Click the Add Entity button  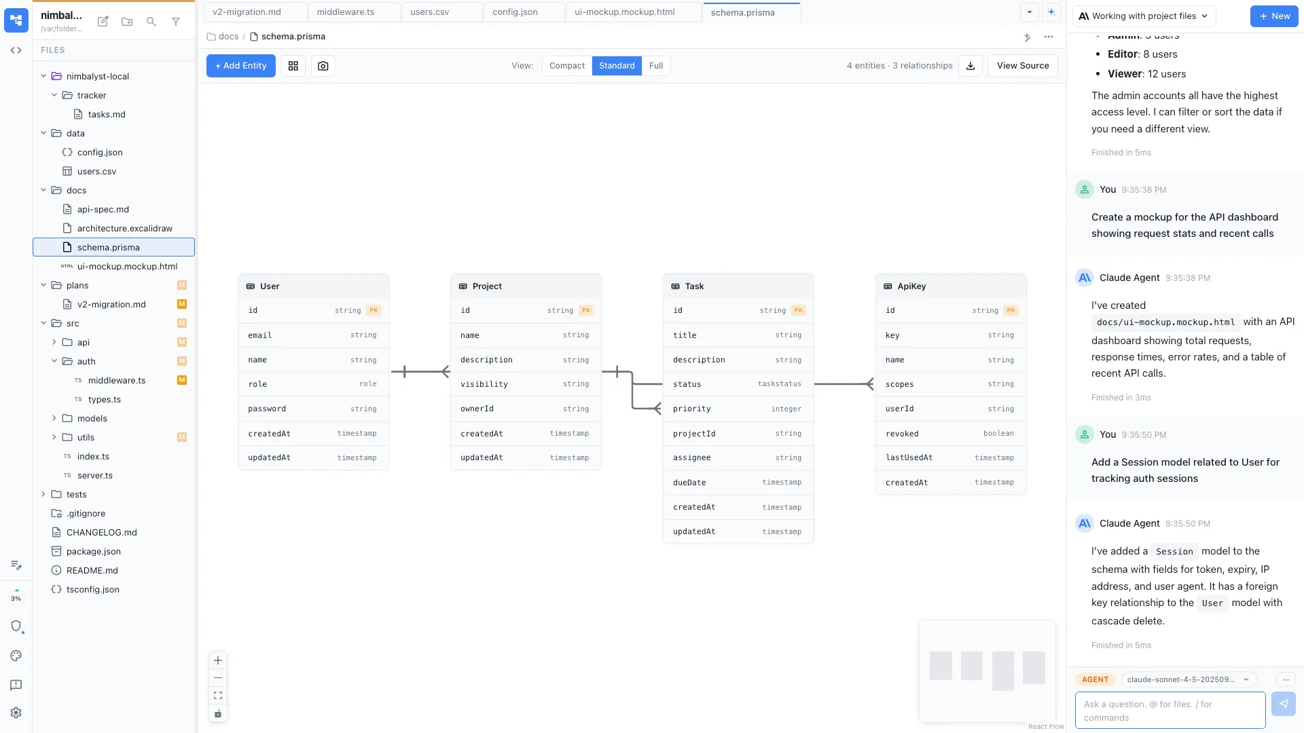[240, 65]
